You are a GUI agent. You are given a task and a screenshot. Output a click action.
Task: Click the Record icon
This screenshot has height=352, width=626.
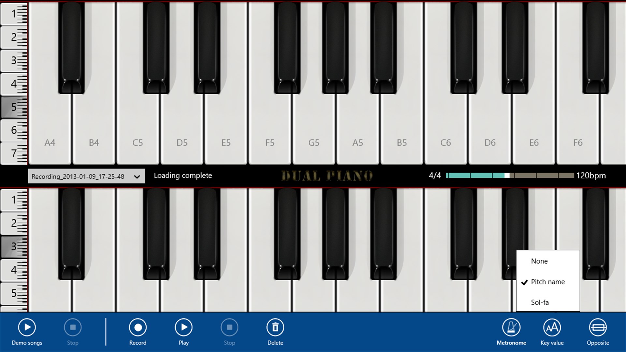pyautogui.click(x=137, y=327)
